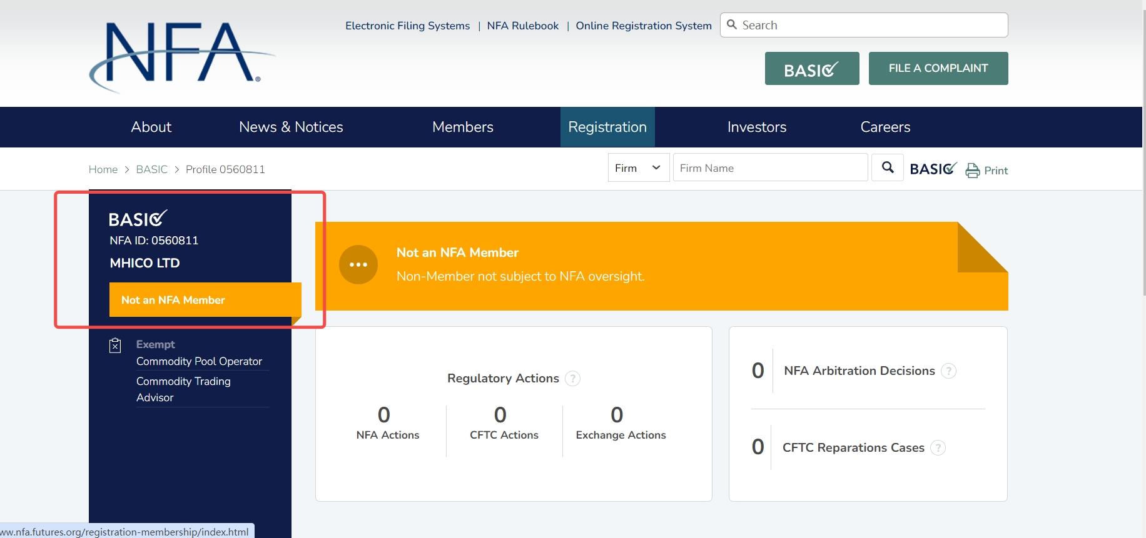Click the magnifier icon in top Search box

point(732,25)
